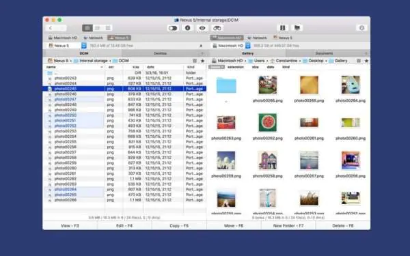Select Network in right drive bar

(258, 38)
